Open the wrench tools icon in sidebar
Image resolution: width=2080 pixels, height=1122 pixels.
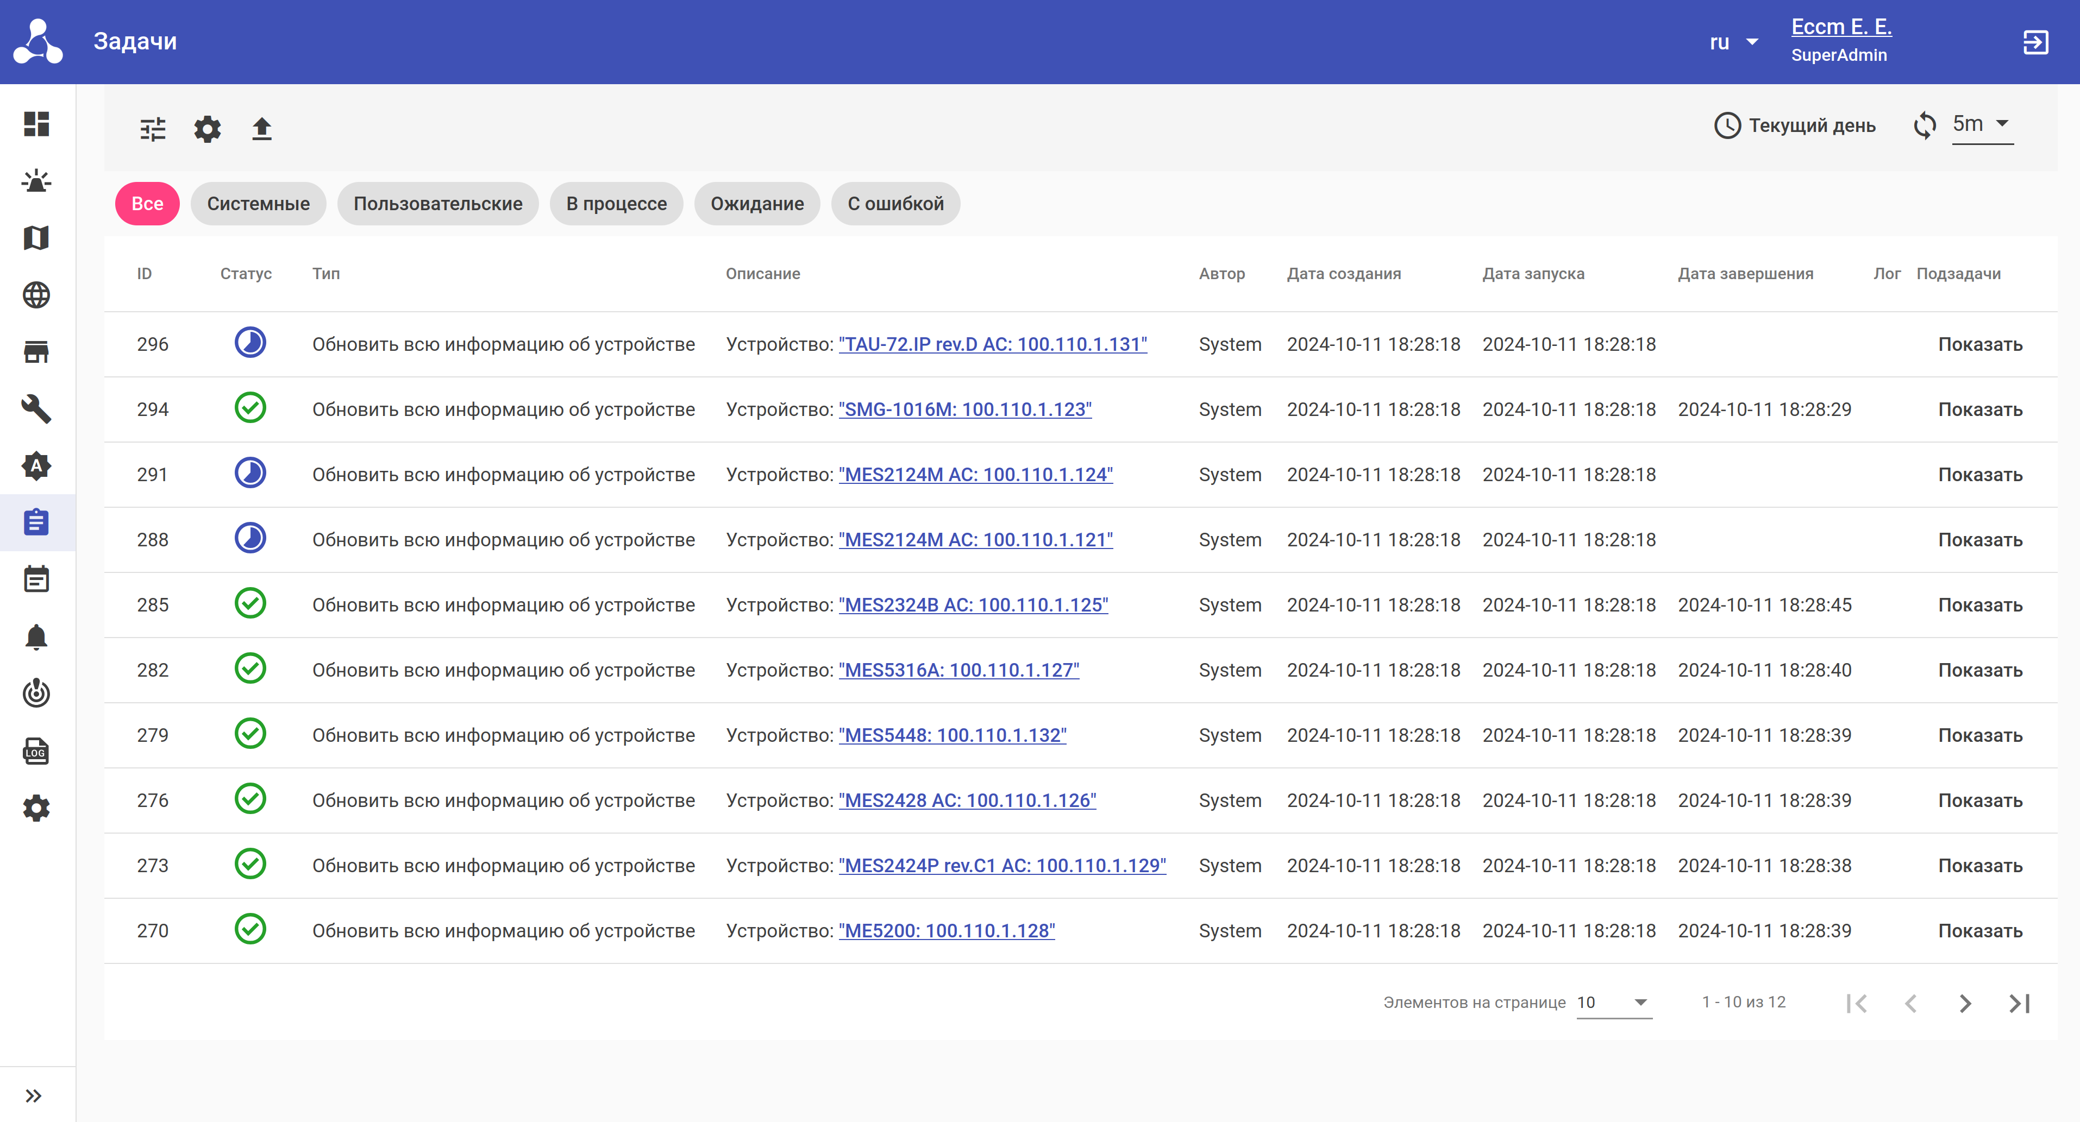[x=36, y=408]
